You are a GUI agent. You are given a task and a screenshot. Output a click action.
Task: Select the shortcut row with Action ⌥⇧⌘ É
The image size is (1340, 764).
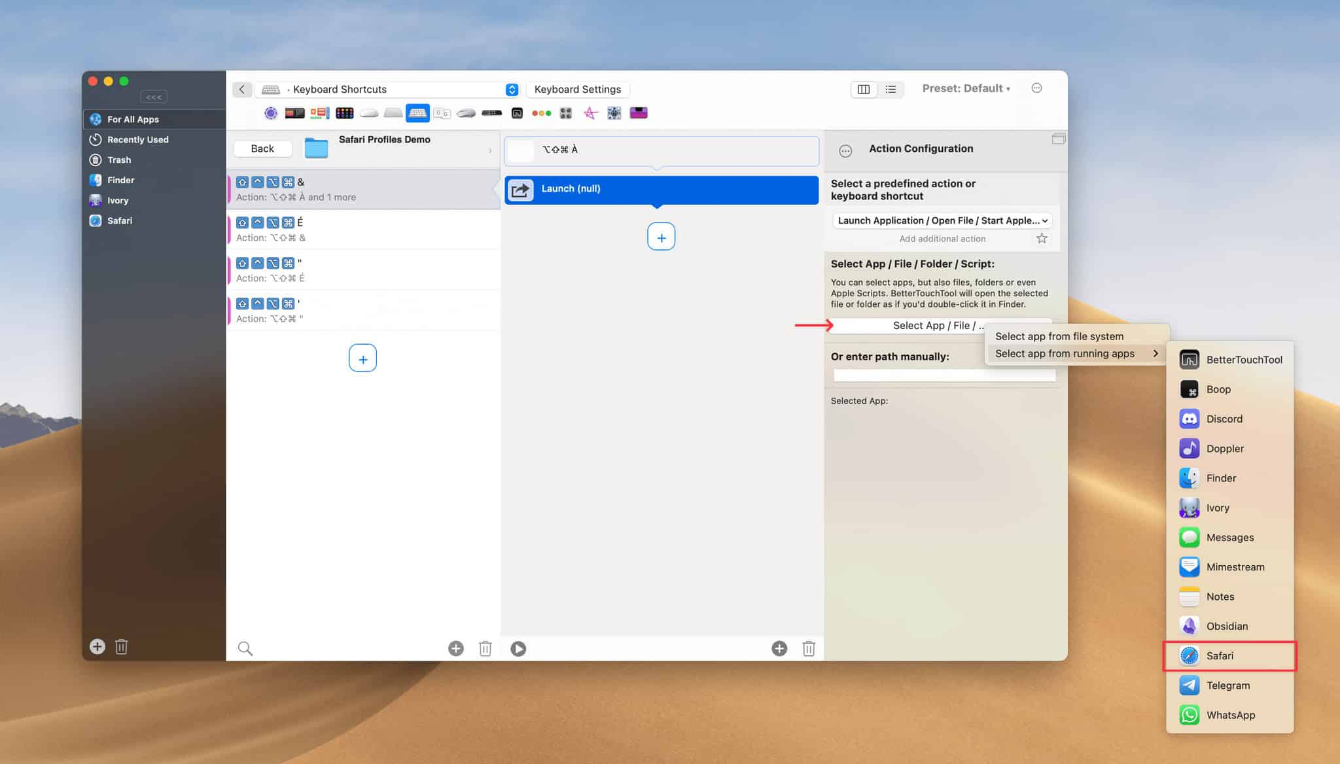363,270
